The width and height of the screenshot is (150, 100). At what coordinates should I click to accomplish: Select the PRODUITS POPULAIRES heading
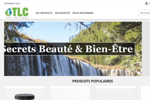tap(92, 81)
